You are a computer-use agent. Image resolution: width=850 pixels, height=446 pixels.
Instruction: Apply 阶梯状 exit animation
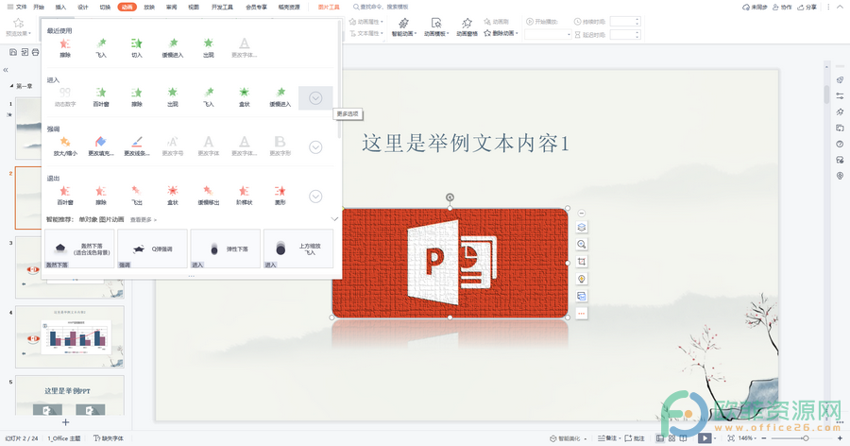[x=245, y=196]
